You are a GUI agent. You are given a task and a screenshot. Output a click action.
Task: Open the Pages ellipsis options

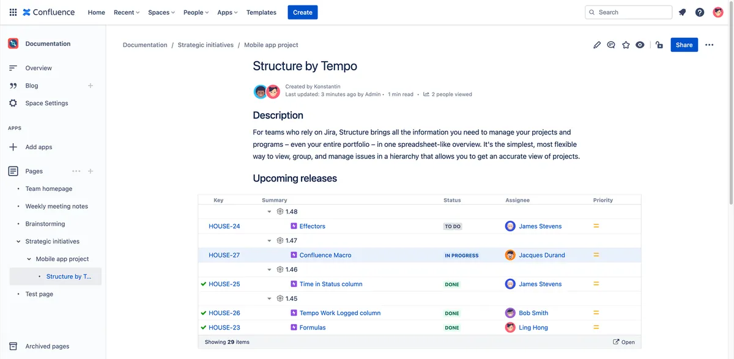tap(76, 171)
